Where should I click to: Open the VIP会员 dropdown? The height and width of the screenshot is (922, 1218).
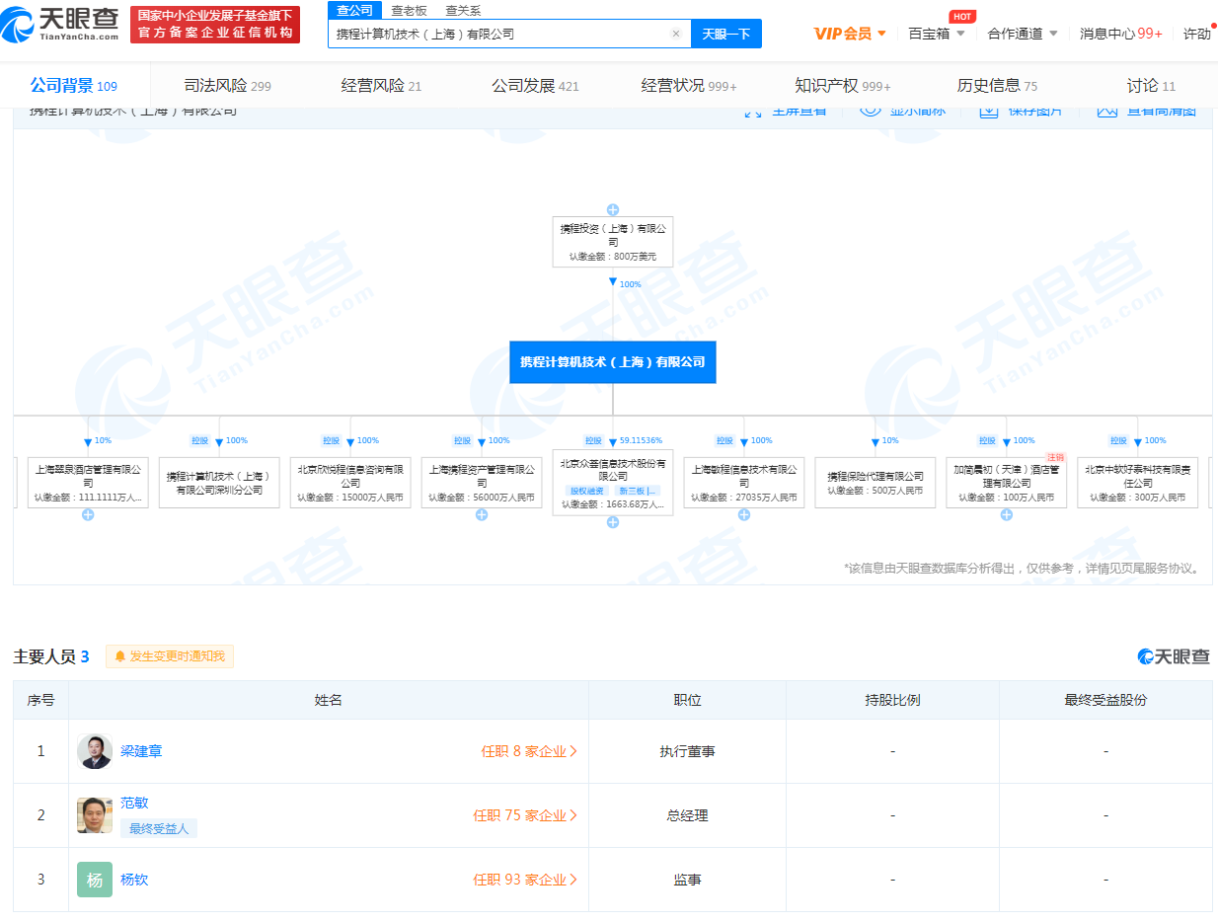pyautogui.click(x=850, y=34)
